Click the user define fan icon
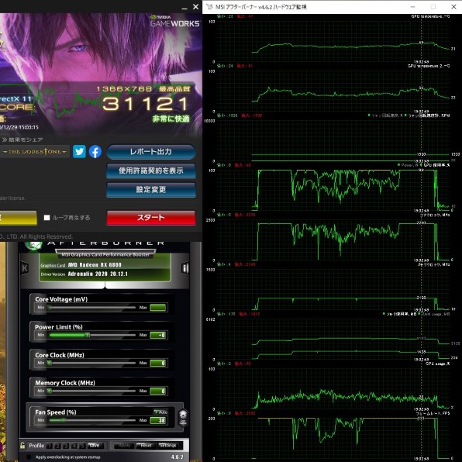 (183, 418)
